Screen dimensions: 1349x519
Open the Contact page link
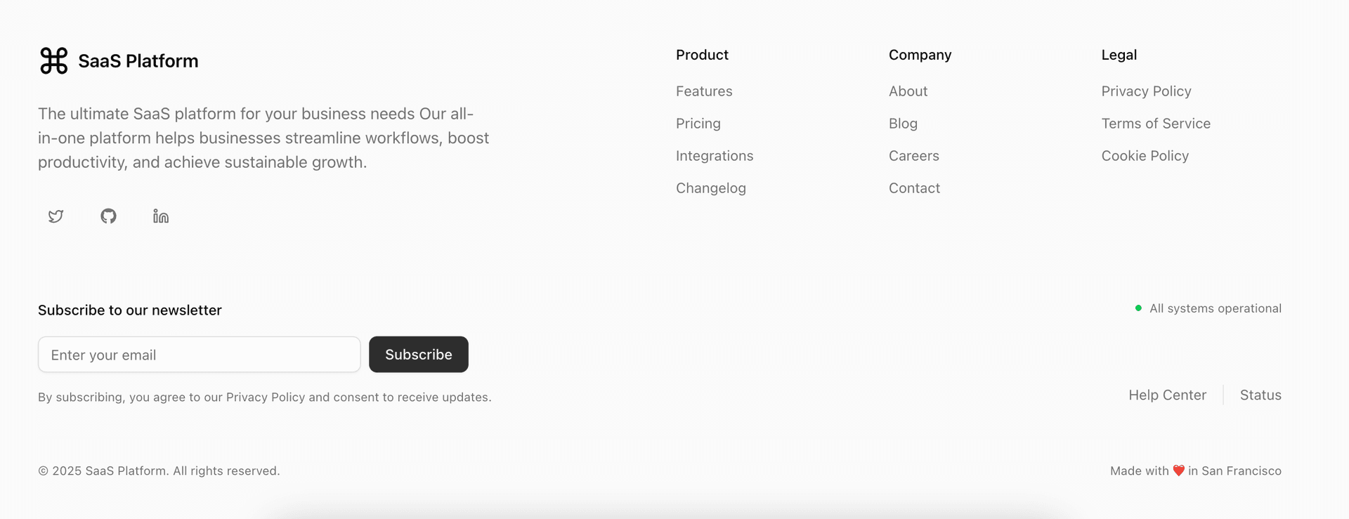click(x=914, y=188)
